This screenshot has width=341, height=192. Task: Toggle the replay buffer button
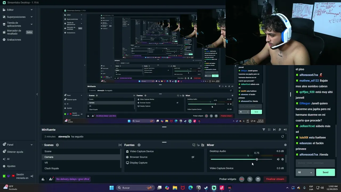[250, 179]
